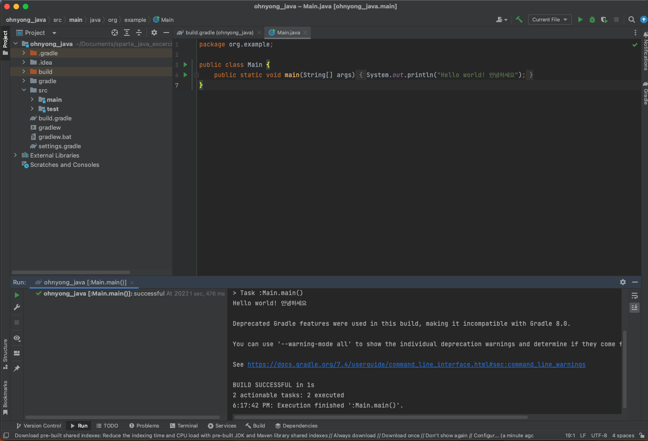The image size is (648, 441).
Task: Click the run gutter icon beside main method
Action: (185, 75)
